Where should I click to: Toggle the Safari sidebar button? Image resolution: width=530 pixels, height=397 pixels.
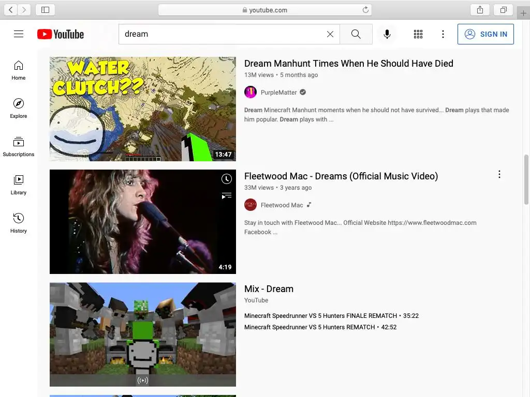(x=46, y=10)
